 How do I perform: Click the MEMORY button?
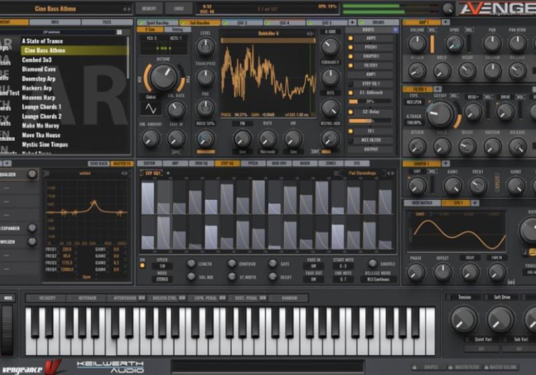149,8
